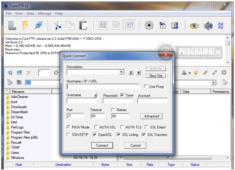Select the Downloads folder
This screenshot has height=170, width=235.
click(19, 107)
